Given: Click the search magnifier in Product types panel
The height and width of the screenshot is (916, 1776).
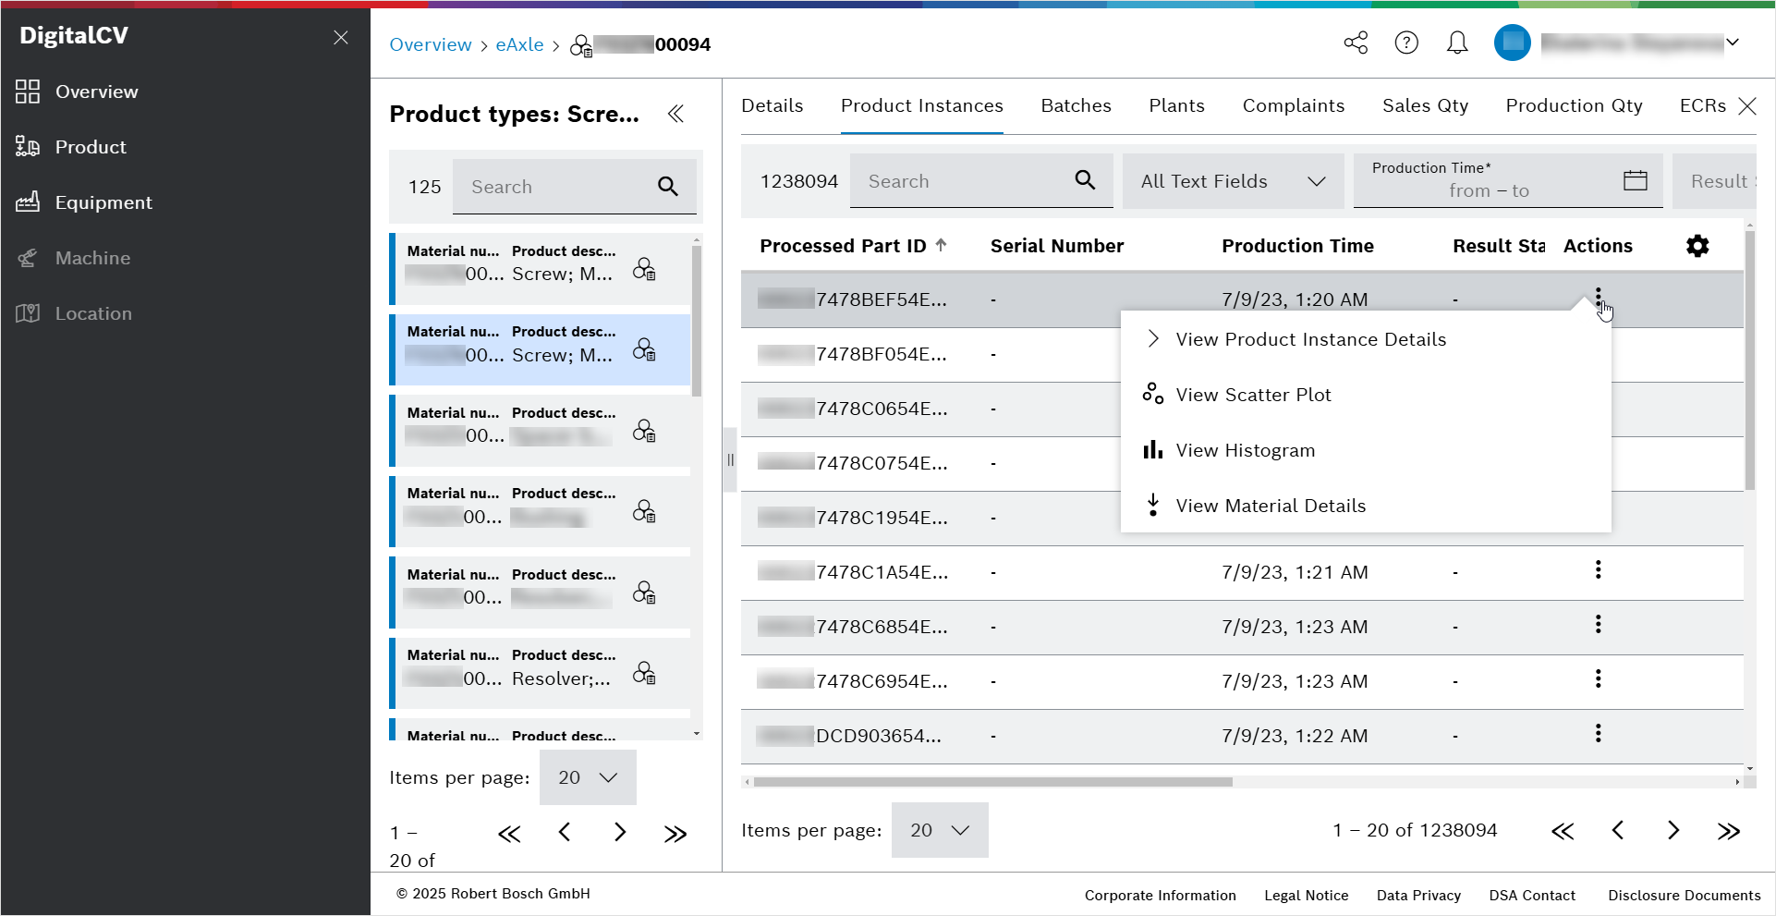Looking at the screenshot, I should click(x=668, y=187).
